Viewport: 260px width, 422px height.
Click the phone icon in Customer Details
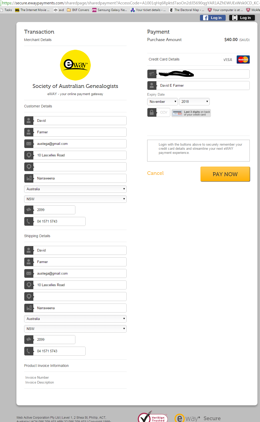29,222
